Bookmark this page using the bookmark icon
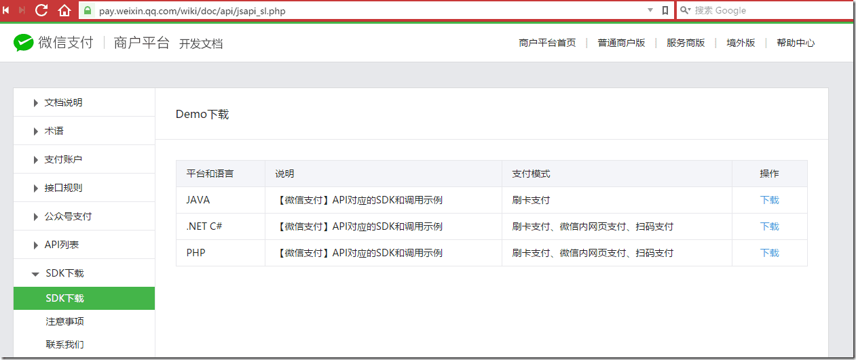 coord(665,10)
